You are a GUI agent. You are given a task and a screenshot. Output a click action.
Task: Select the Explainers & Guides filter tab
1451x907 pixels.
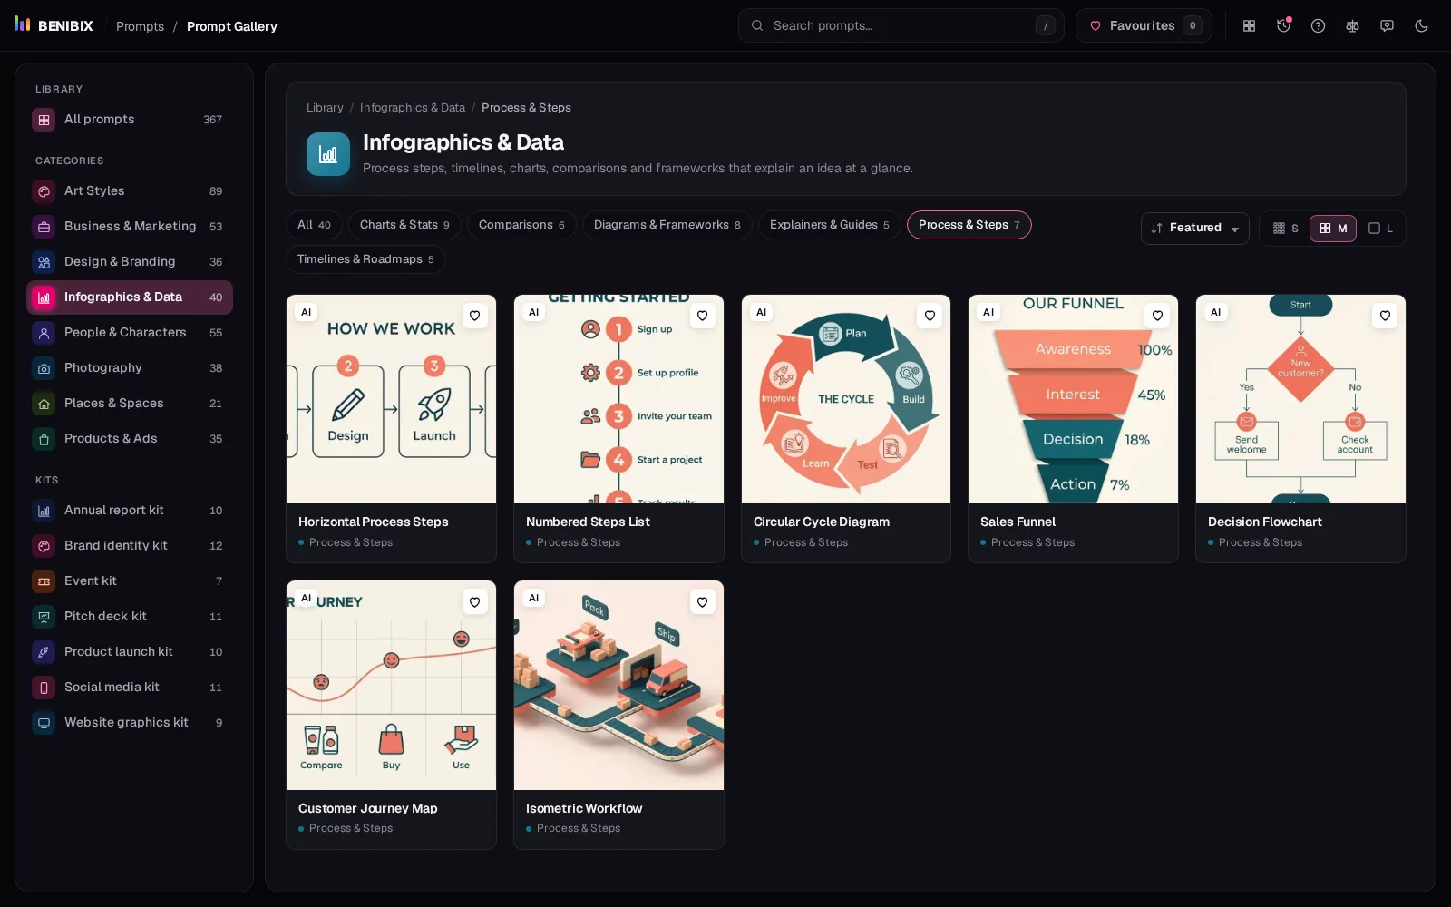(829, 225)
